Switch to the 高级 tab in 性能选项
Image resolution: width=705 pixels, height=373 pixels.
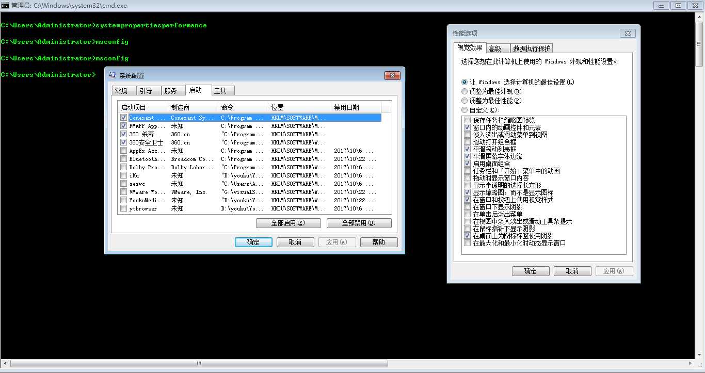tap(498, 48)
